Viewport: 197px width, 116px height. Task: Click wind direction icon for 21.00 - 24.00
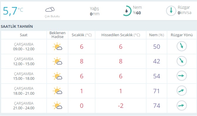coord(182,105)
